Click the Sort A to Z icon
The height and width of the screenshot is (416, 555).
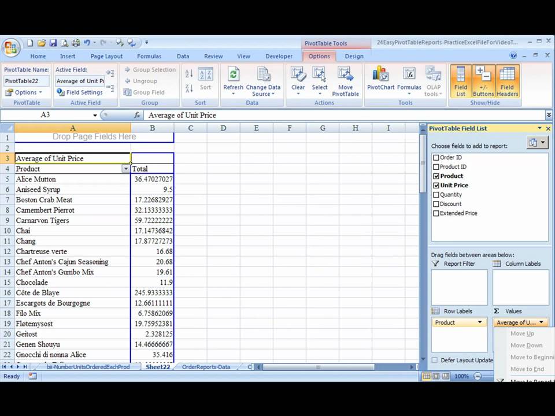click(189, 73)
